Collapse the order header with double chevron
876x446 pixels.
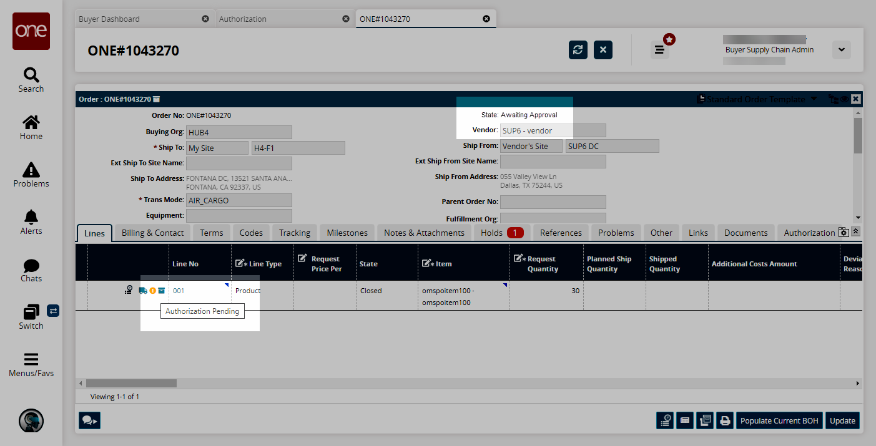point(855,231)
